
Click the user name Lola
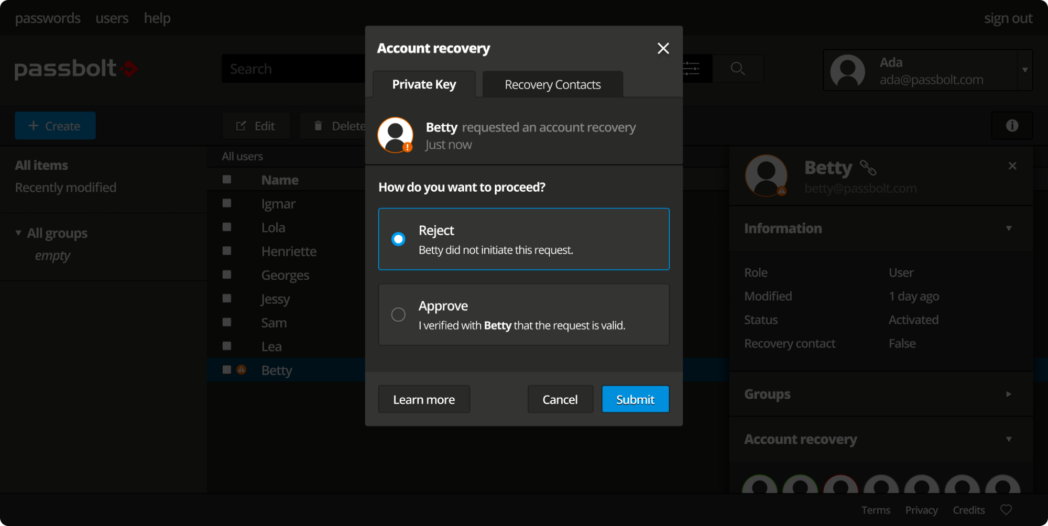pyautogui.click(x=273, y=227)
